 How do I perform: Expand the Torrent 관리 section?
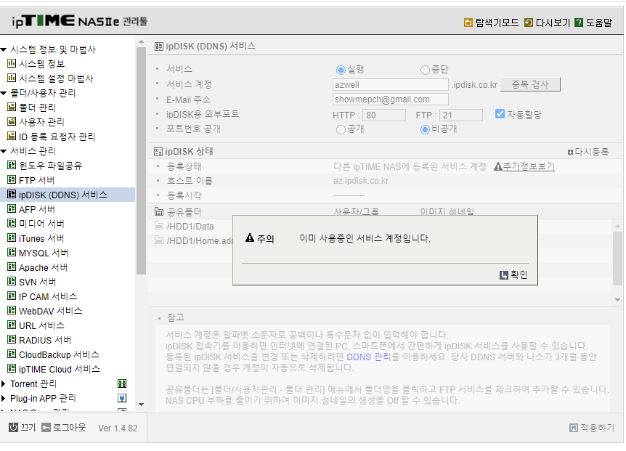pos(3,383)
